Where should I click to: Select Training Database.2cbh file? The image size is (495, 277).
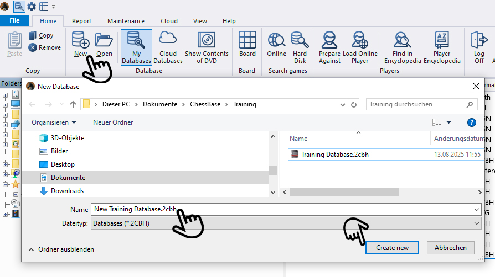(334, 155)
